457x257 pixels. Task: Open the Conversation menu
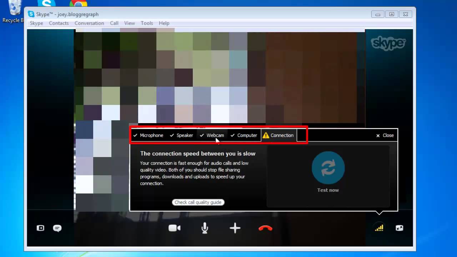coord(89,23)
